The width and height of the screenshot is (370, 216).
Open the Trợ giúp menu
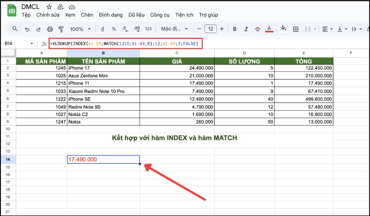(209, 15)
